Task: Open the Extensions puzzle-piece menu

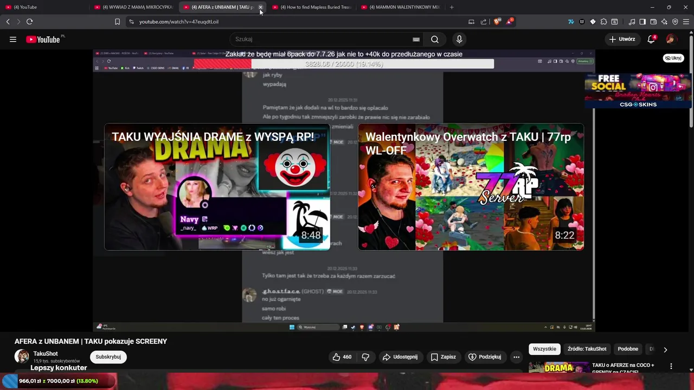Action: click(x=603, y=22)
